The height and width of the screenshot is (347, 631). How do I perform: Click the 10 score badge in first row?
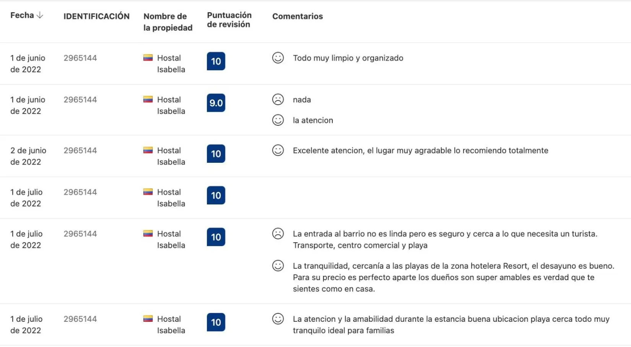(216, 61)
